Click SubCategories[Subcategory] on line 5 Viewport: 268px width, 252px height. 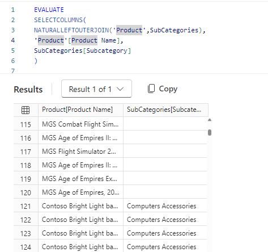click(x=82, y=51)
